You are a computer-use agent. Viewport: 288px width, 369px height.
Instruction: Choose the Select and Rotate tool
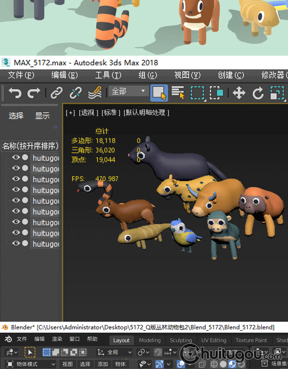pyautogui.click(x=258, y=93)
